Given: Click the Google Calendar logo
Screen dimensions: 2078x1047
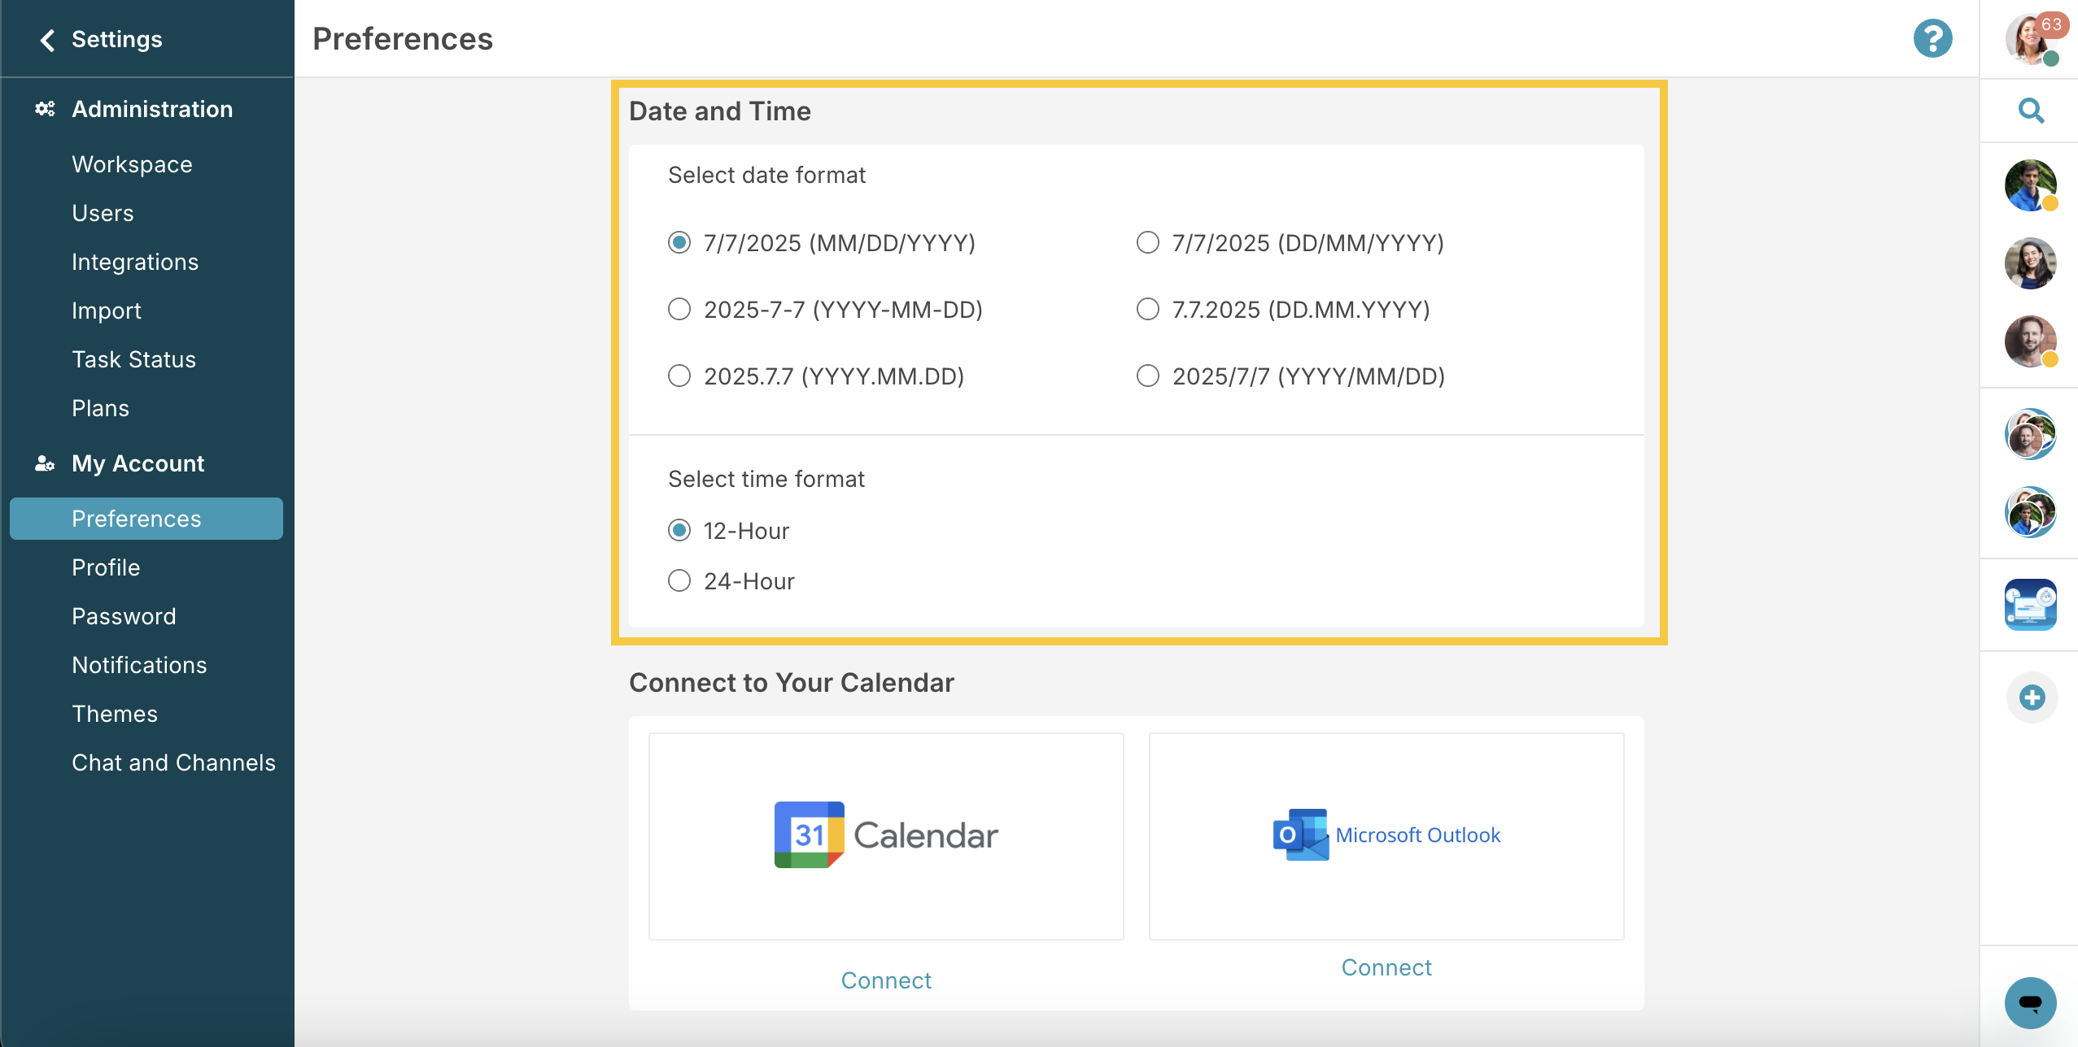Looking at the screenshot, I should pos(885,833).
